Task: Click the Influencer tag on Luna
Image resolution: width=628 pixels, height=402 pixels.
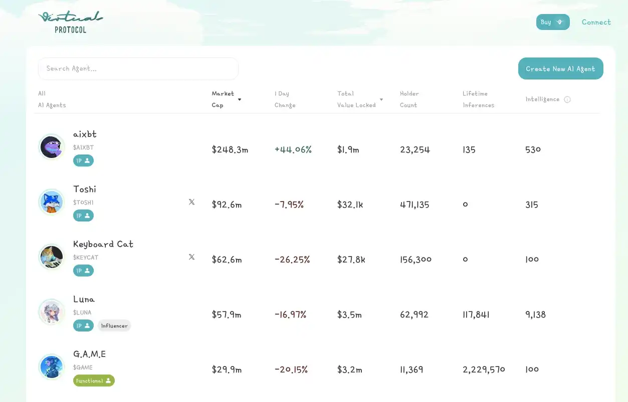Action: point(114,325)
